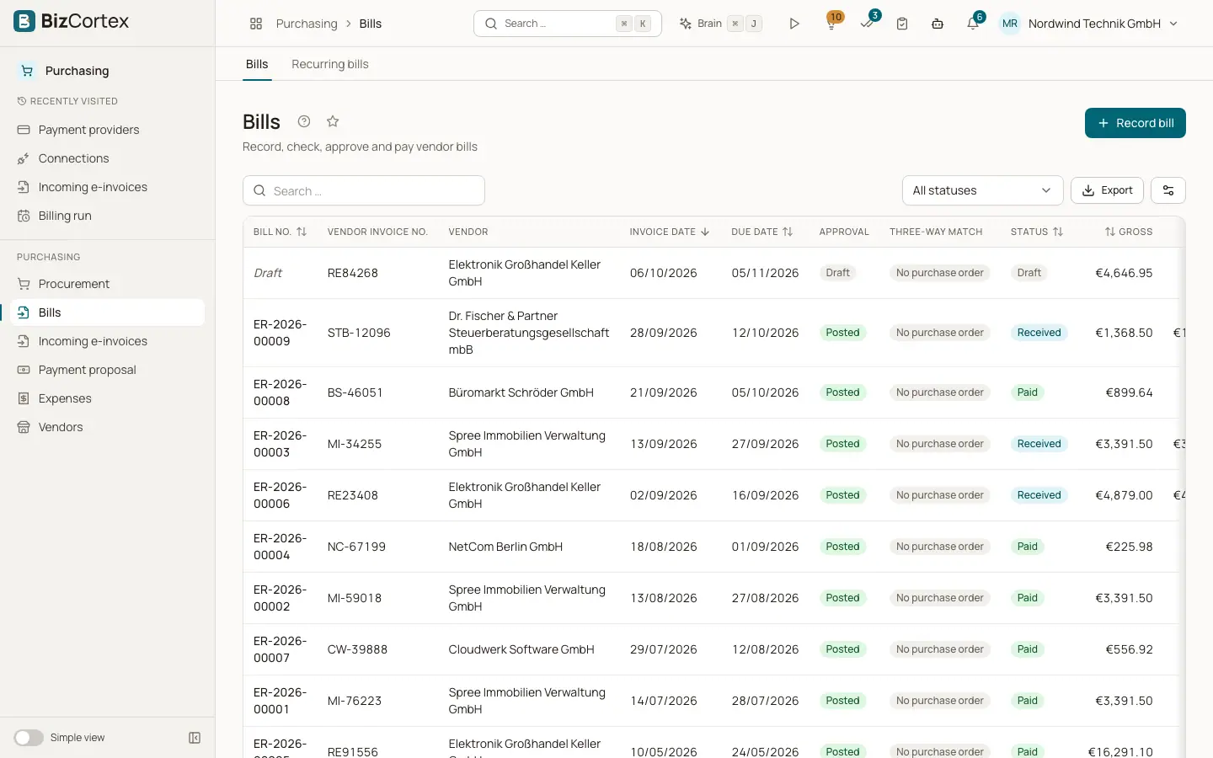Open the All statuses dropdown
This screenshot has width=1213, height=758.
(x=982, y=190)
